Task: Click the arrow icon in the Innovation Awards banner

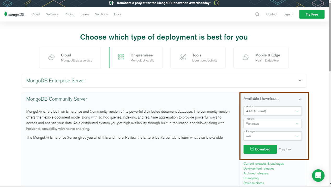Action: [216, 3]
